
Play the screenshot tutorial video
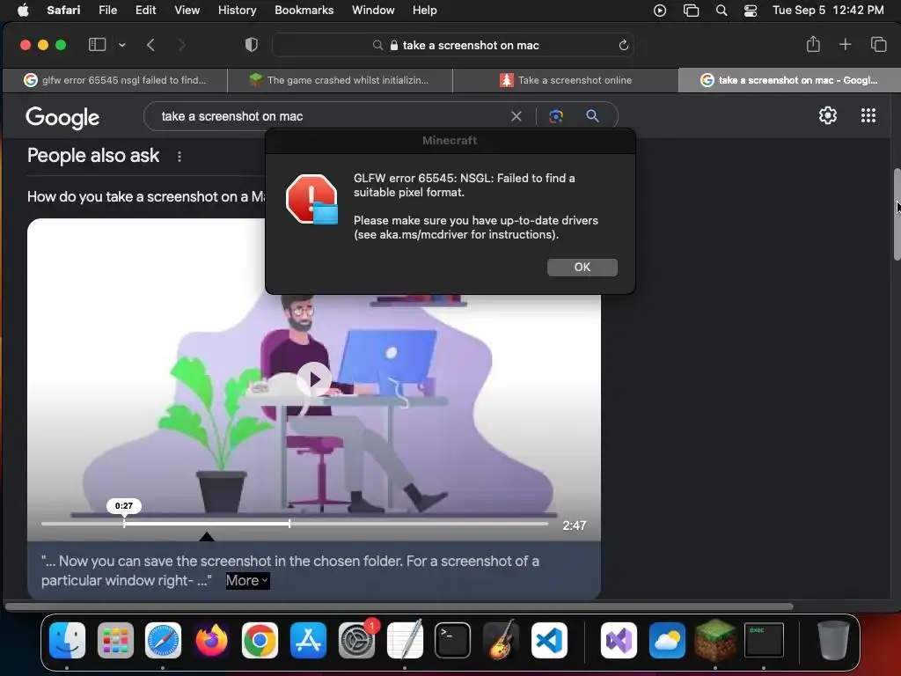click(314, 379)
